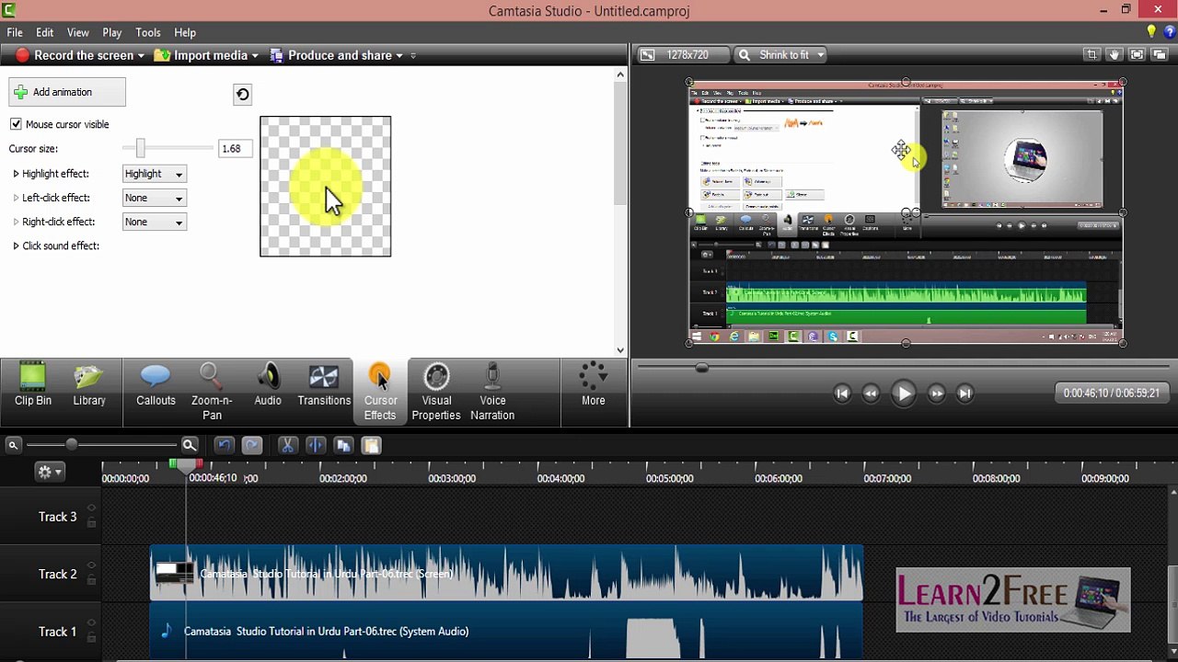Screen dimensions: 1178x662
Task: Open the Play menu
Action: tap(112, 32)
